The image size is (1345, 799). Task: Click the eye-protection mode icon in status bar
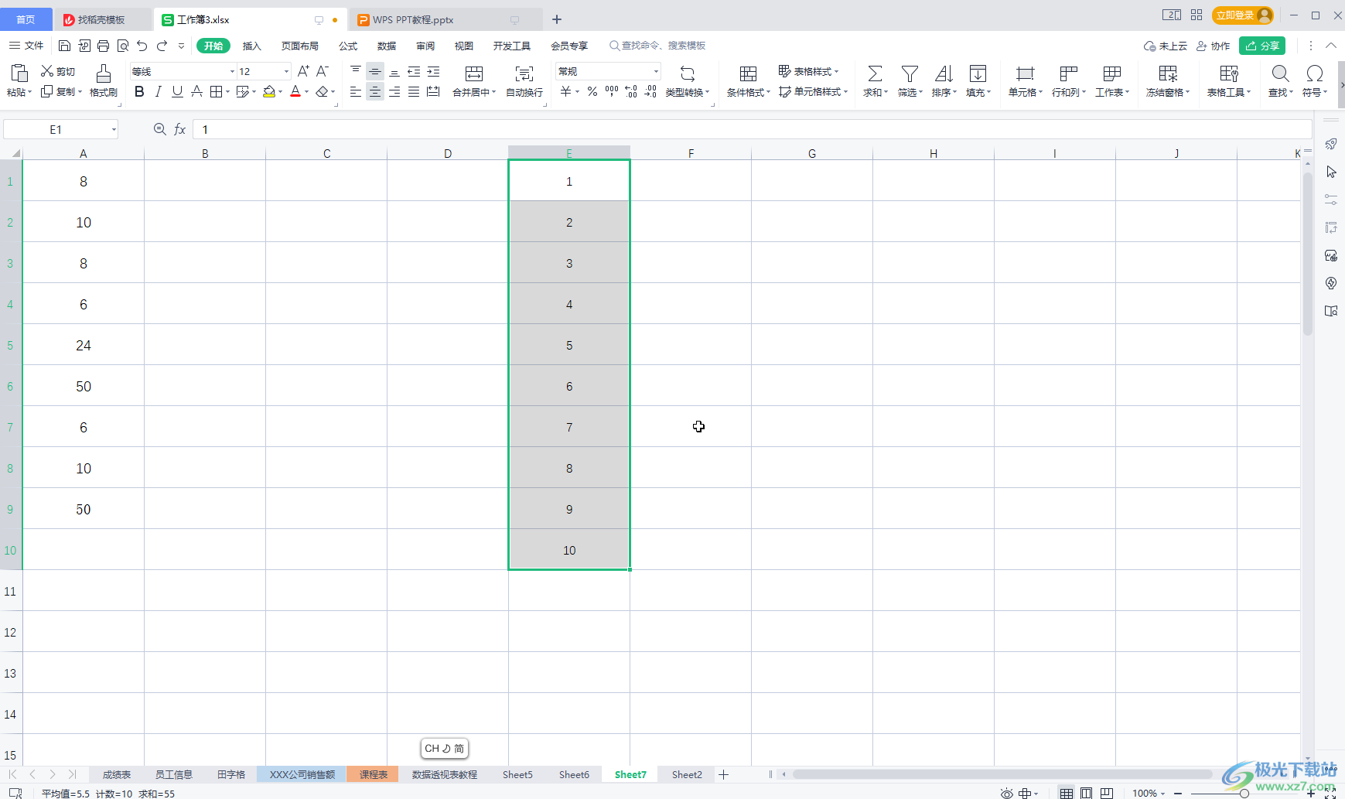[1006, 793]
